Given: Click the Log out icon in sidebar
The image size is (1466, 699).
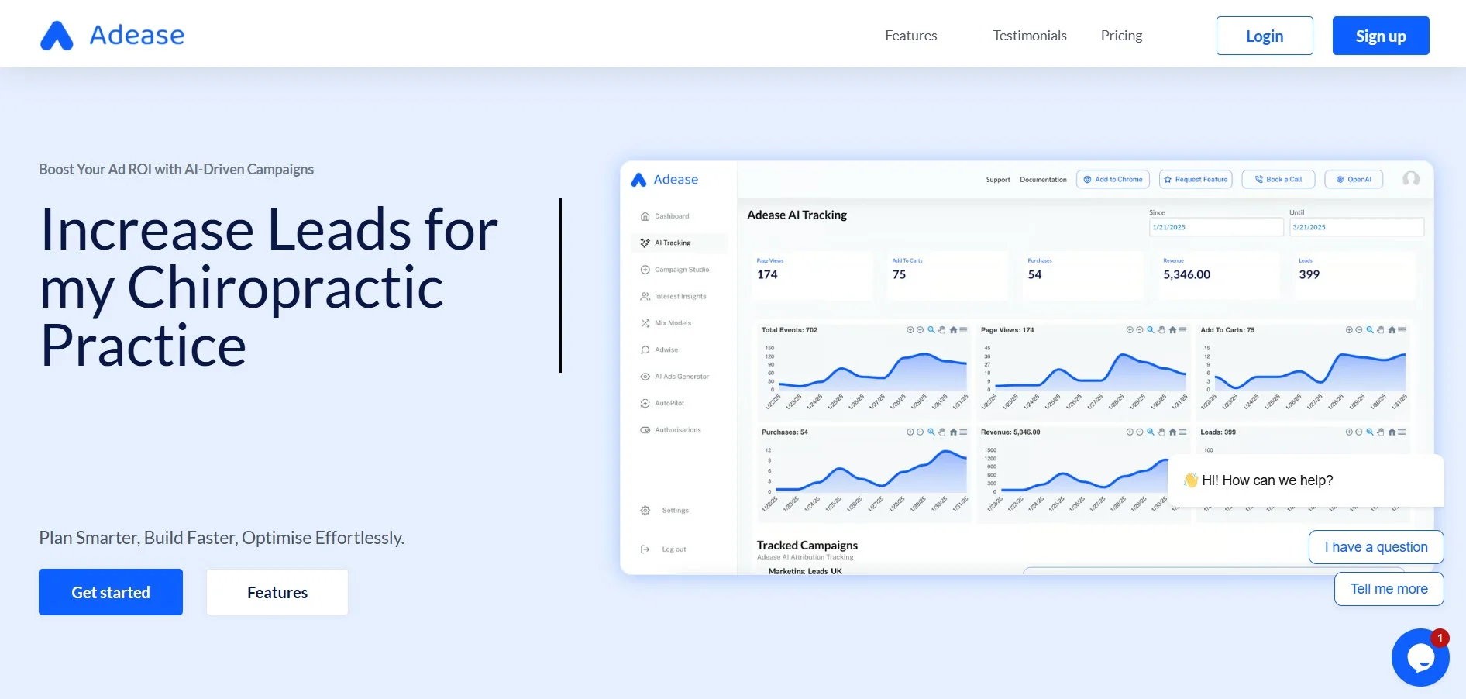Looking at the screenshot, I should click(x=645, y=549).
